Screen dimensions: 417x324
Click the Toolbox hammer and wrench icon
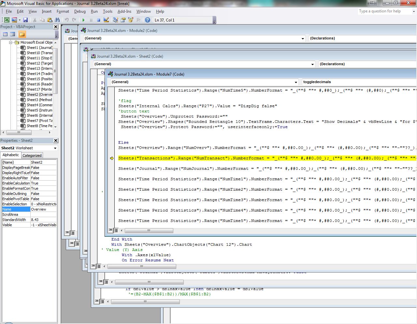point(138,20)
